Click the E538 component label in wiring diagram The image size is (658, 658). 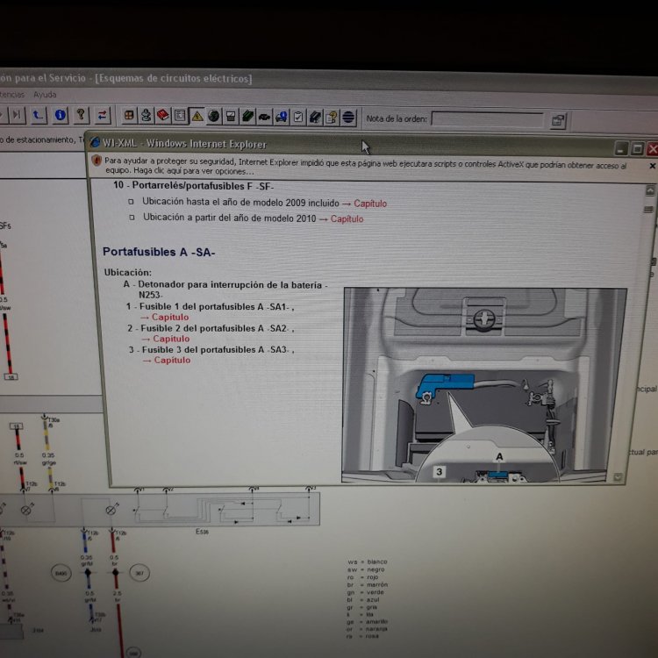[202, 532]
